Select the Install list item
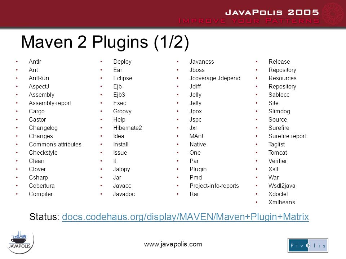The width and height of the screenshot is (346, 259). 121,145
